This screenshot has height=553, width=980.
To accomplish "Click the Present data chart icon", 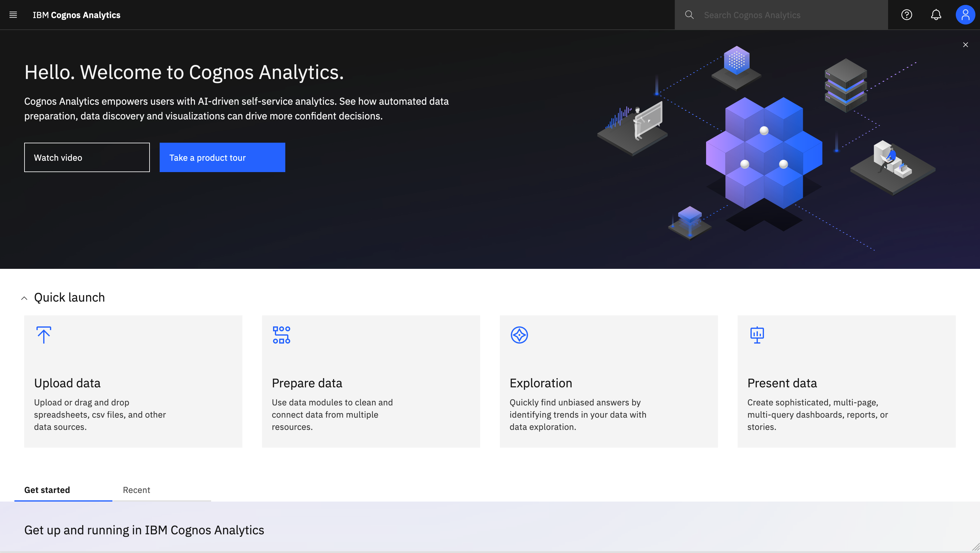I will point(757,335).
